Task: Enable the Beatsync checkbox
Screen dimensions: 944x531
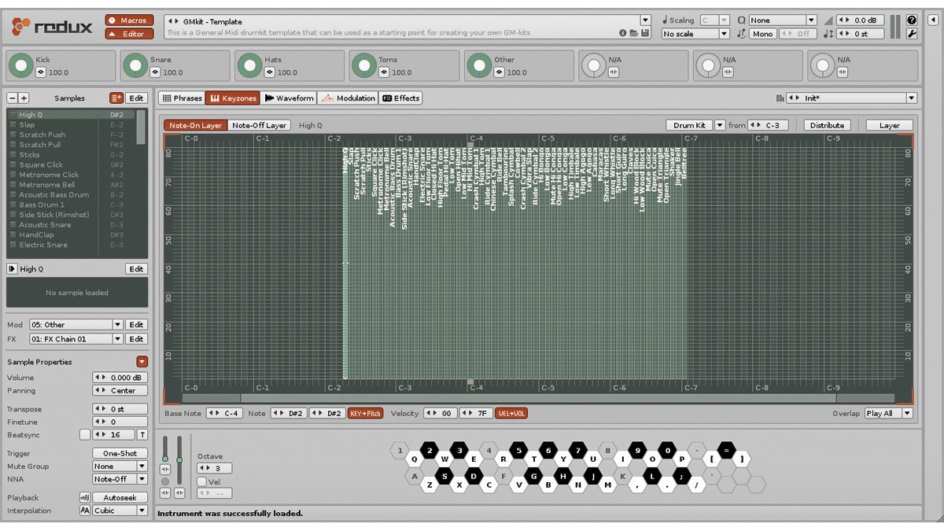Action: (85, 435)
